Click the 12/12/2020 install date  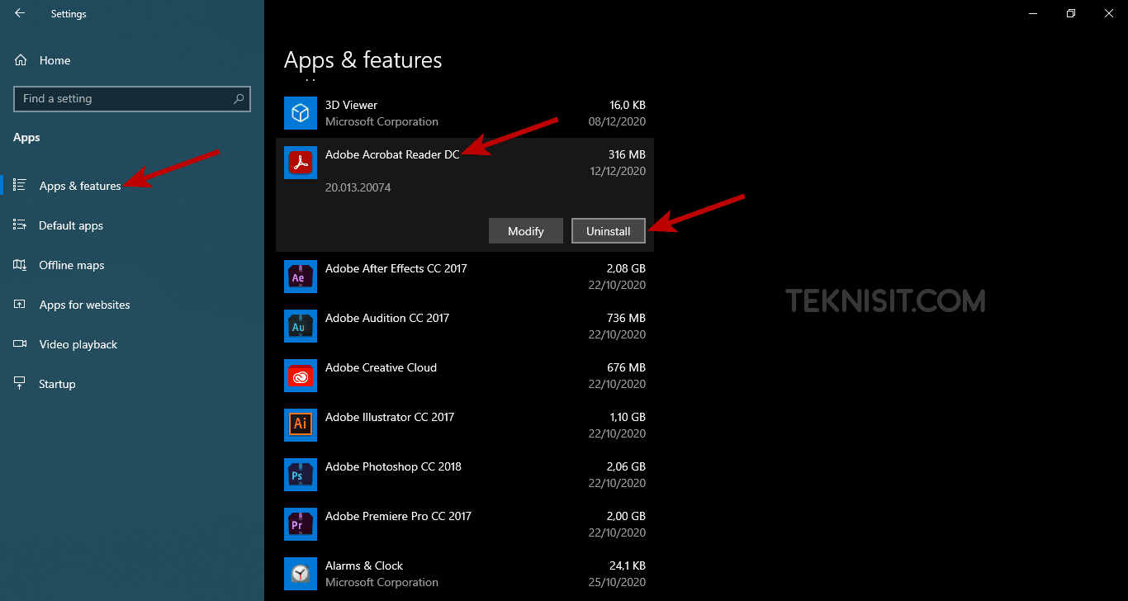[618, 171]
